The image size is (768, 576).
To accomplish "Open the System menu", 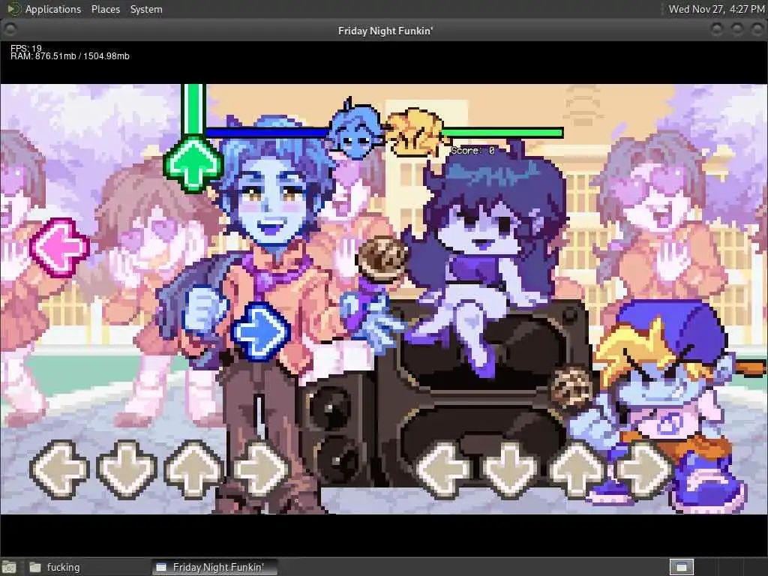I will click(x=146, y=9).
